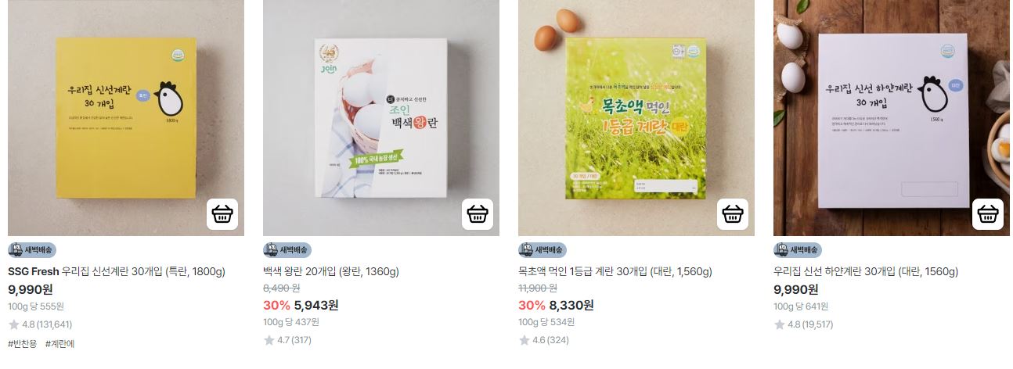Screen dimensions: 1013x369
Task: Open SSG Fresh 우리집 신선계란 30개입 title link
Action: tap(117, 272)
